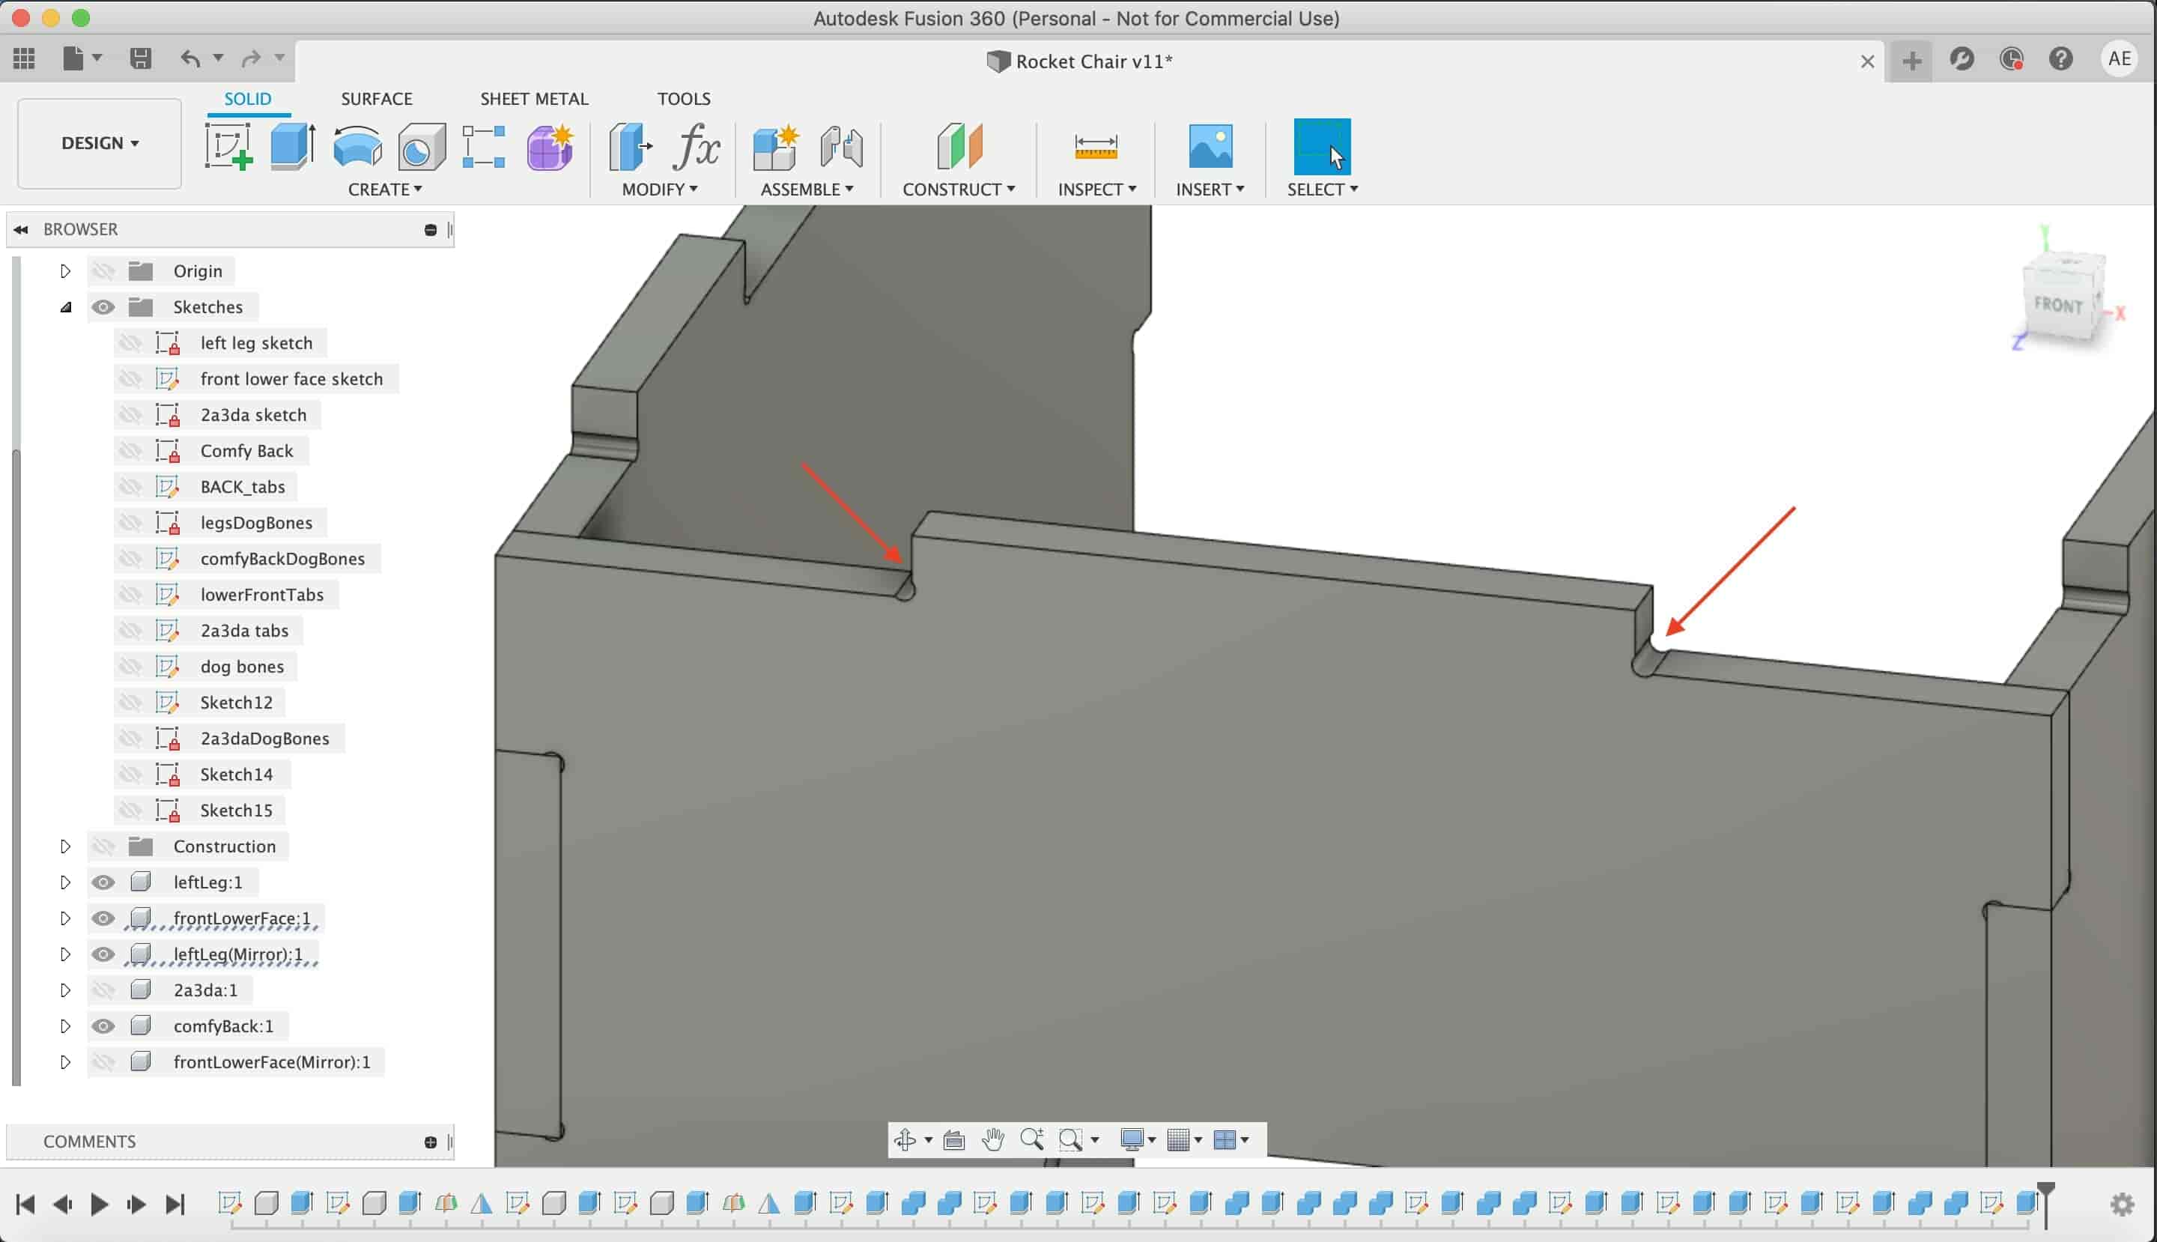This screenshot has height=1242, width=2157.
Task: Open timeline settings gear icon
Action: [2122, 1205]
